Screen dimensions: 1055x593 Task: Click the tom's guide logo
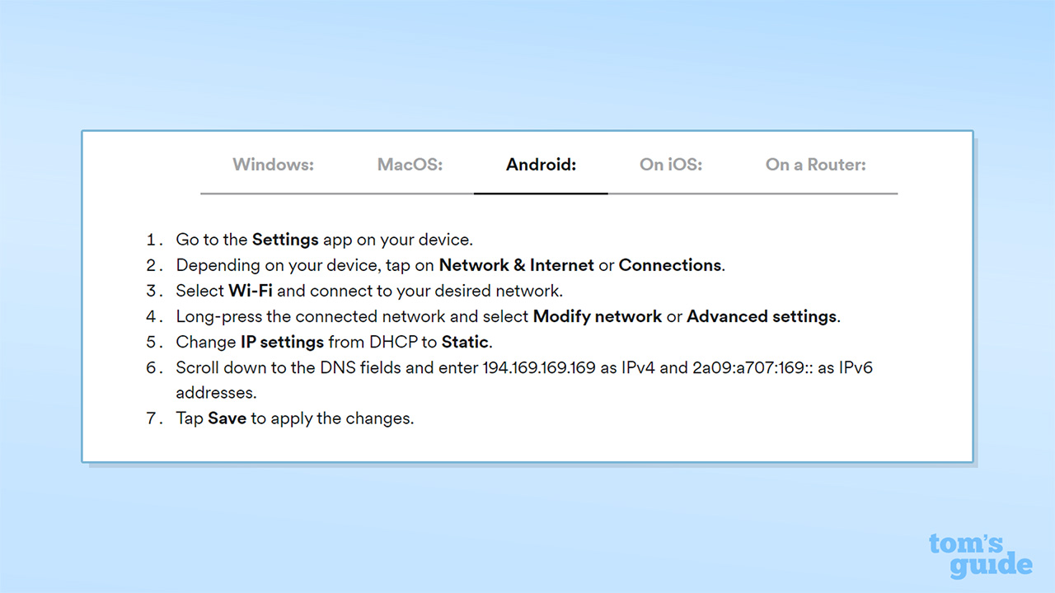(x=980, y=556)
